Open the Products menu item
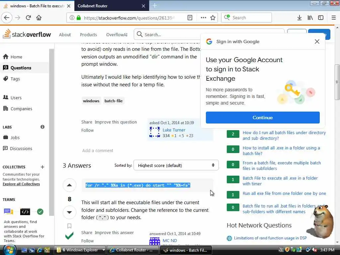Image resolution: width=340 pixels, height=255 pixels. (88, 35)
